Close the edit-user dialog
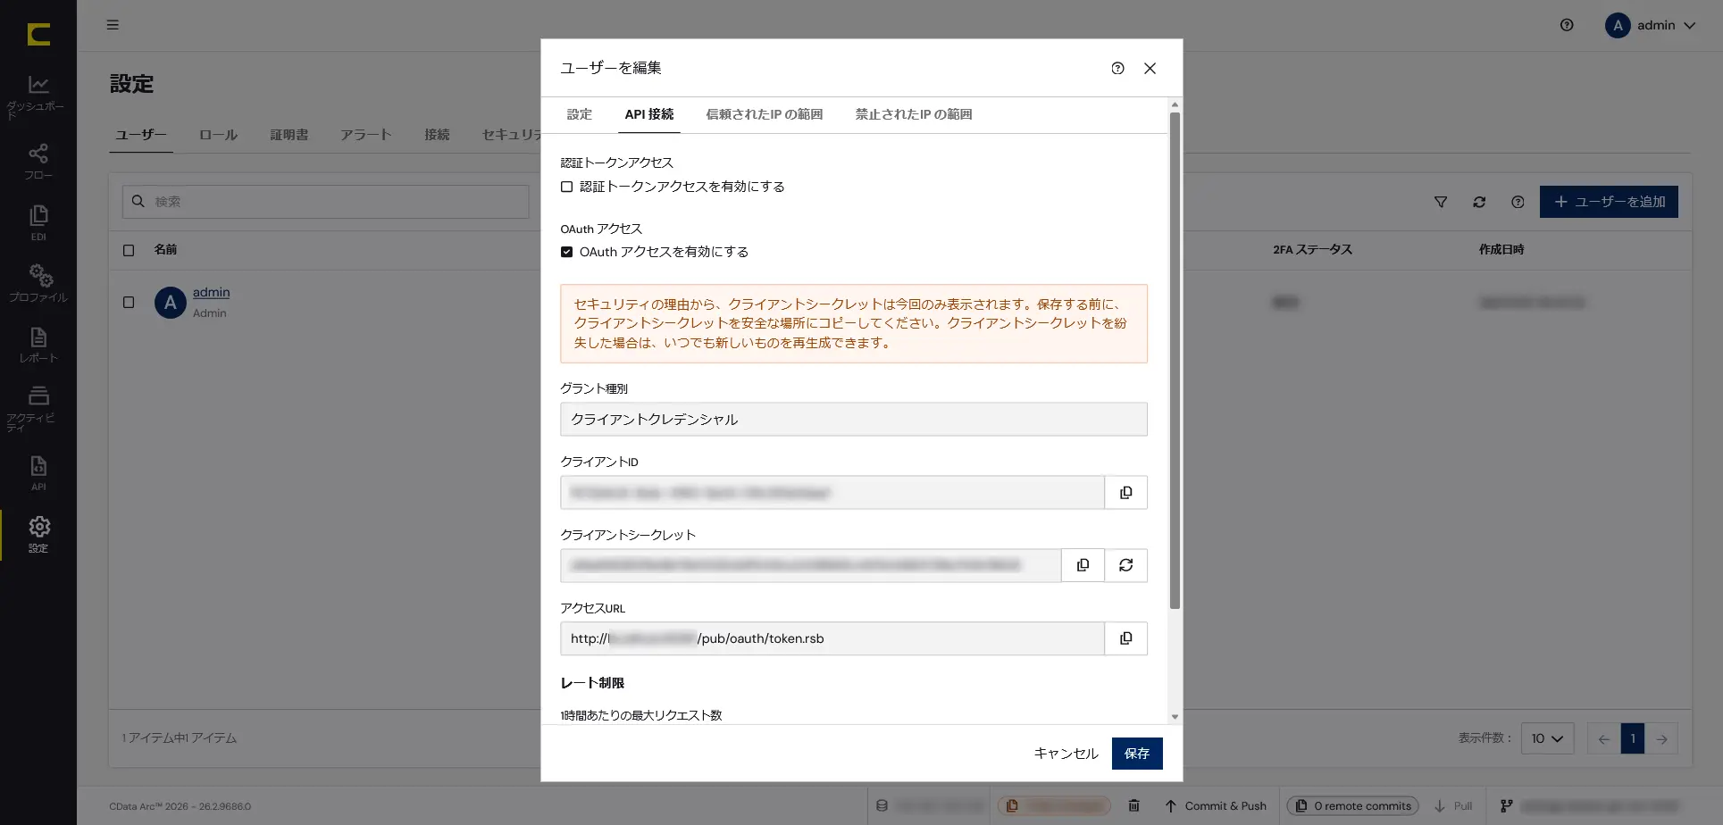The image size is (1723, 825). 1150,68
